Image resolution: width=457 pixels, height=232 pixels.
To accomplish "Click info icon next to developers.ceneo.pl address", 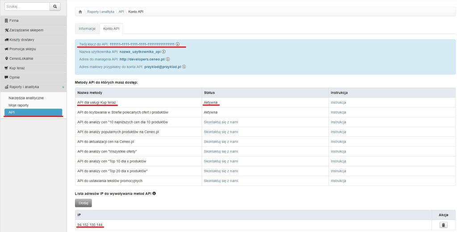I will point(168,59).
